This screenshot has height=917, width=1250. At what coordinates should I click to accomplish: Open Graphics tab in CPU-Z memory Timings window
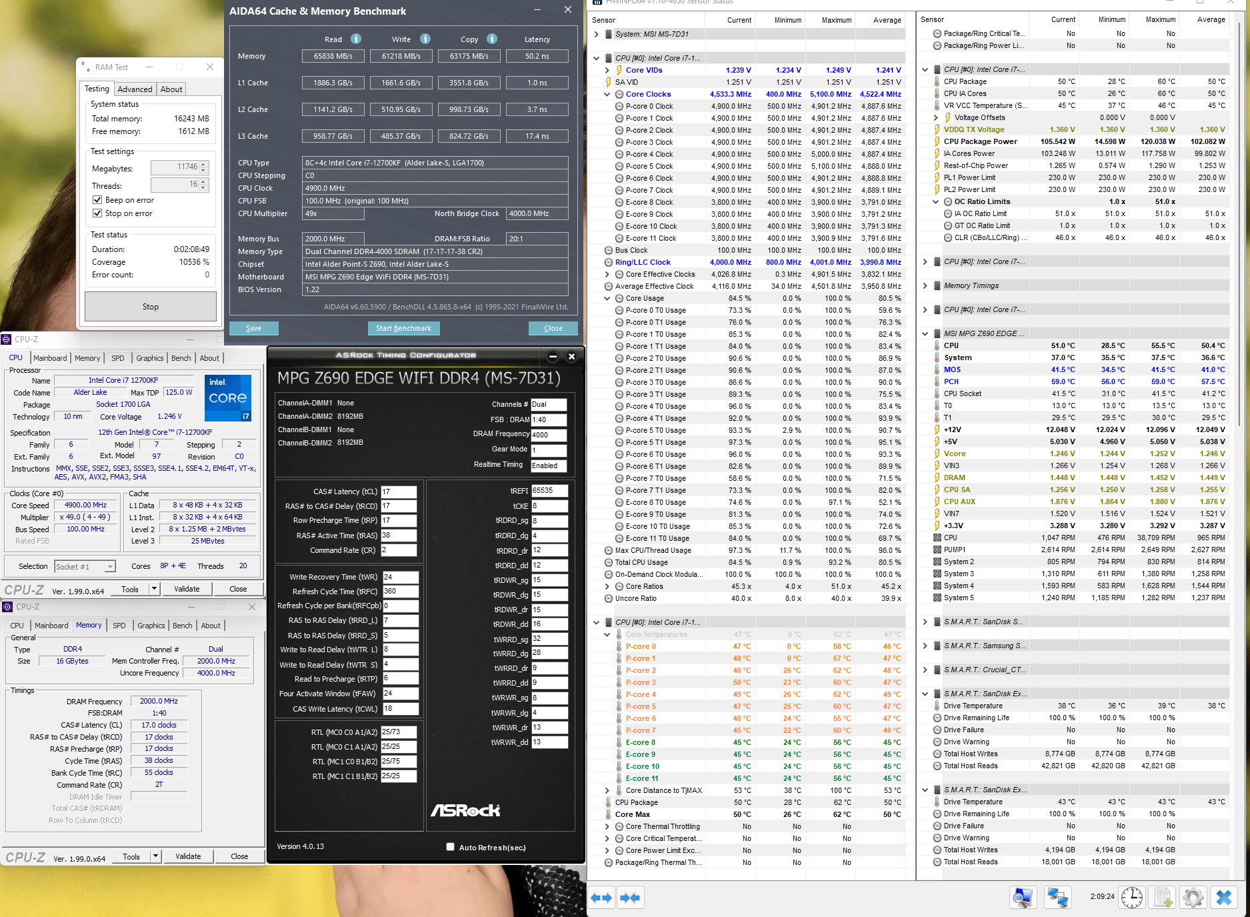tap(151, 626)
